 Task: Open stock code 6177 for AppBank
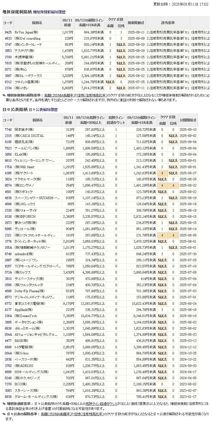8,310
